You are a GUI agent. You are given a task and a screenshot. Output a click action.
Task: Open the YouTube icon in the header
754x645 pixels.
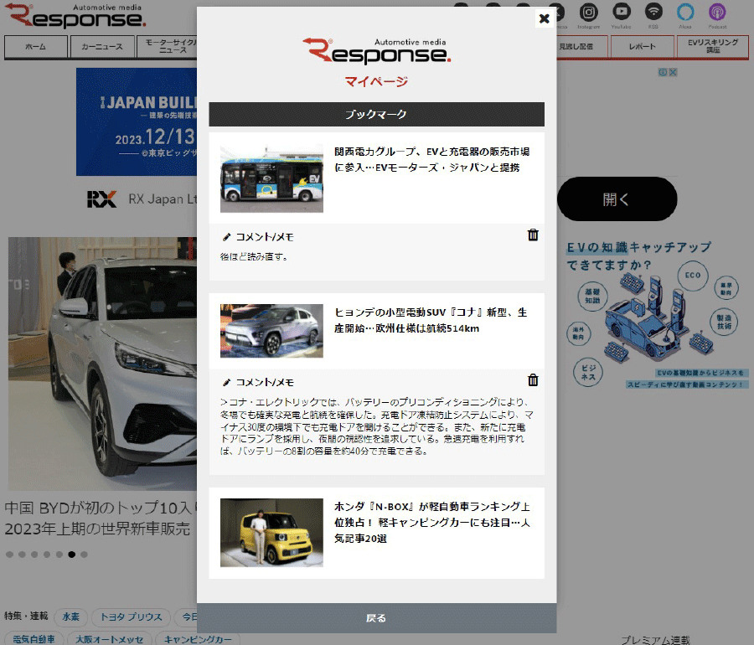click(622, 12)
